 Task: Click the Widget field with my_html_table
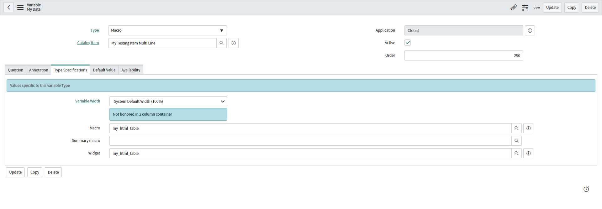click(x=310, y=153)
